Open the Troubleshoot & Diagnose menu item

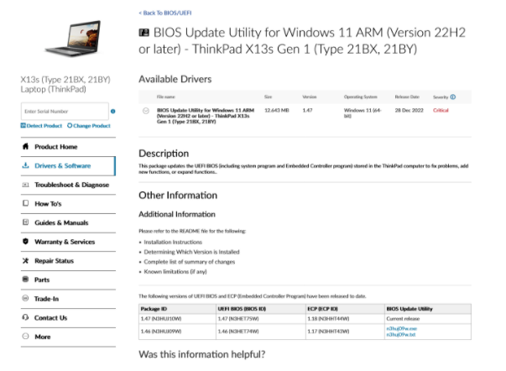68,185
